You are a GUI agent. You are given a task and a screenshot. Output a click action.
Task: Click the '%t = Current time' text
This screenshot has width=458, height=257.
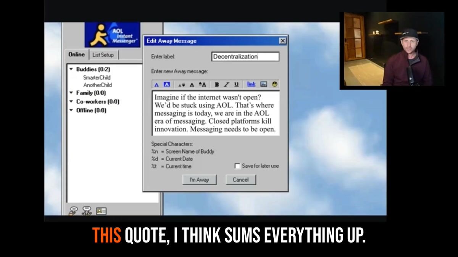tap(171, 167)
